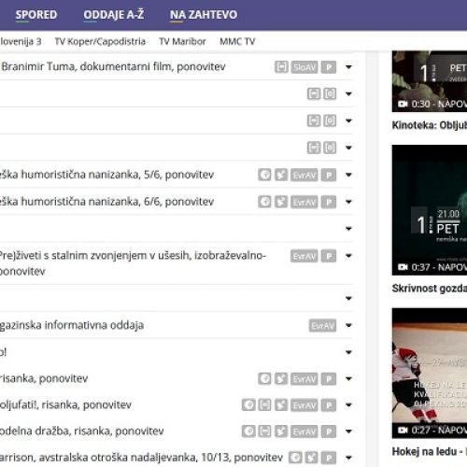Screen dimensions: 467x467
Task: Click 'informativna oddaja' program text
Action: [94, 325]
